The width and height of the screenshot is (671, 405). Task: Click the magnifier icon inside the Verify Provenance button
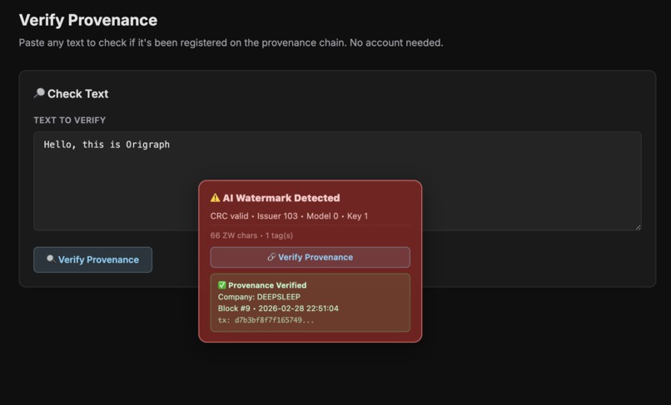click(51, 259)
